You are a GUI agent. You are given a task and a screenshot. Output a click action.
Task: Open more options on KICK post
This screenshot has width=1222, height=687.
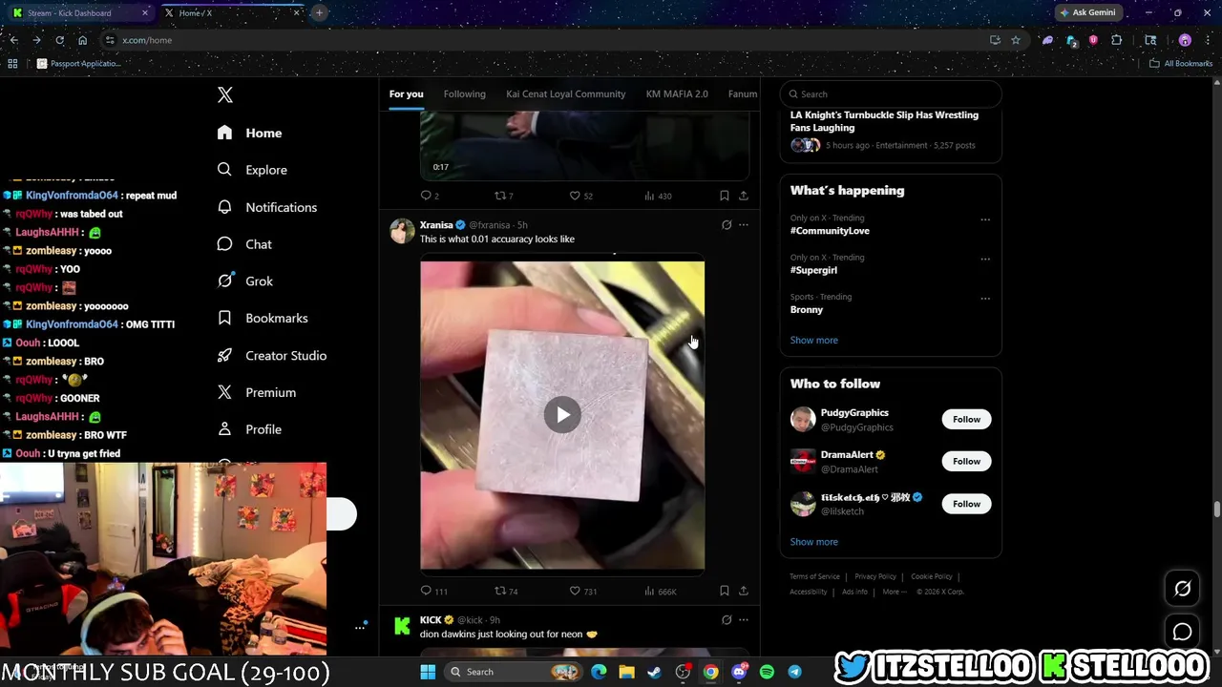(744, 620)
